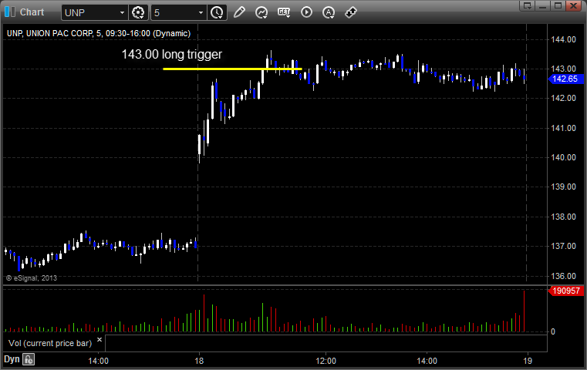Click the 140.00 price axis label

(563, 157)
